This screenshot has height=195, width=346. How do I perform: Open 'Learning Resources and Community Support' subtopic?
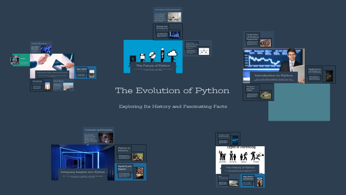click(x=198, y=48)
